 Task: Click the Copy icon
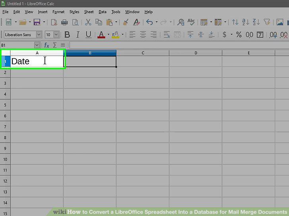[x=98, y=22]
